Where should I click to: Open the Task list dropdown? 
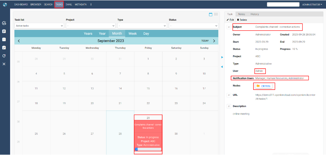39,26
